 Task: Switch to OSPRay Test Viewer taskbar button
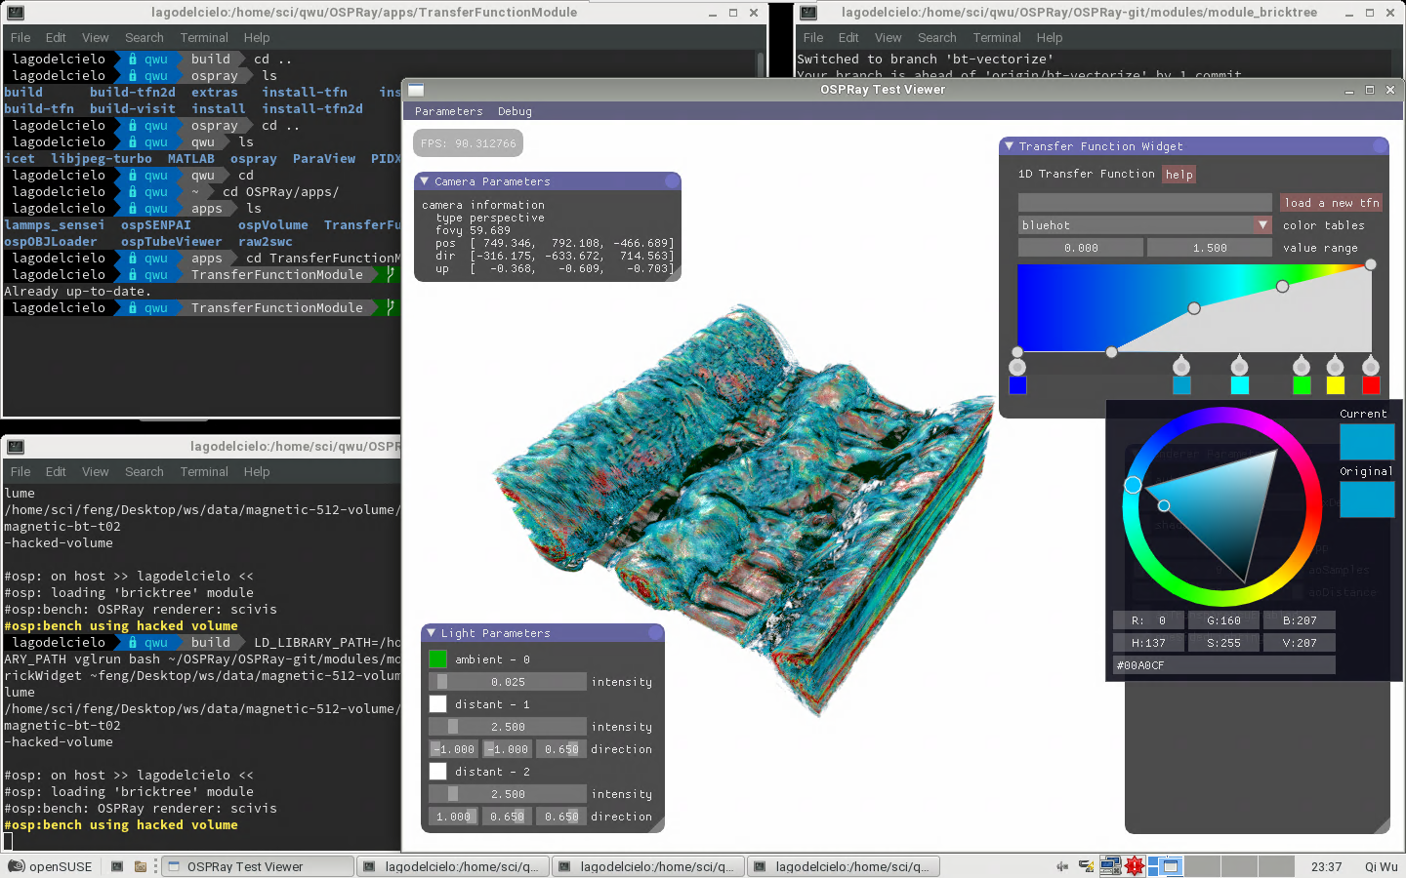point(257,866)
